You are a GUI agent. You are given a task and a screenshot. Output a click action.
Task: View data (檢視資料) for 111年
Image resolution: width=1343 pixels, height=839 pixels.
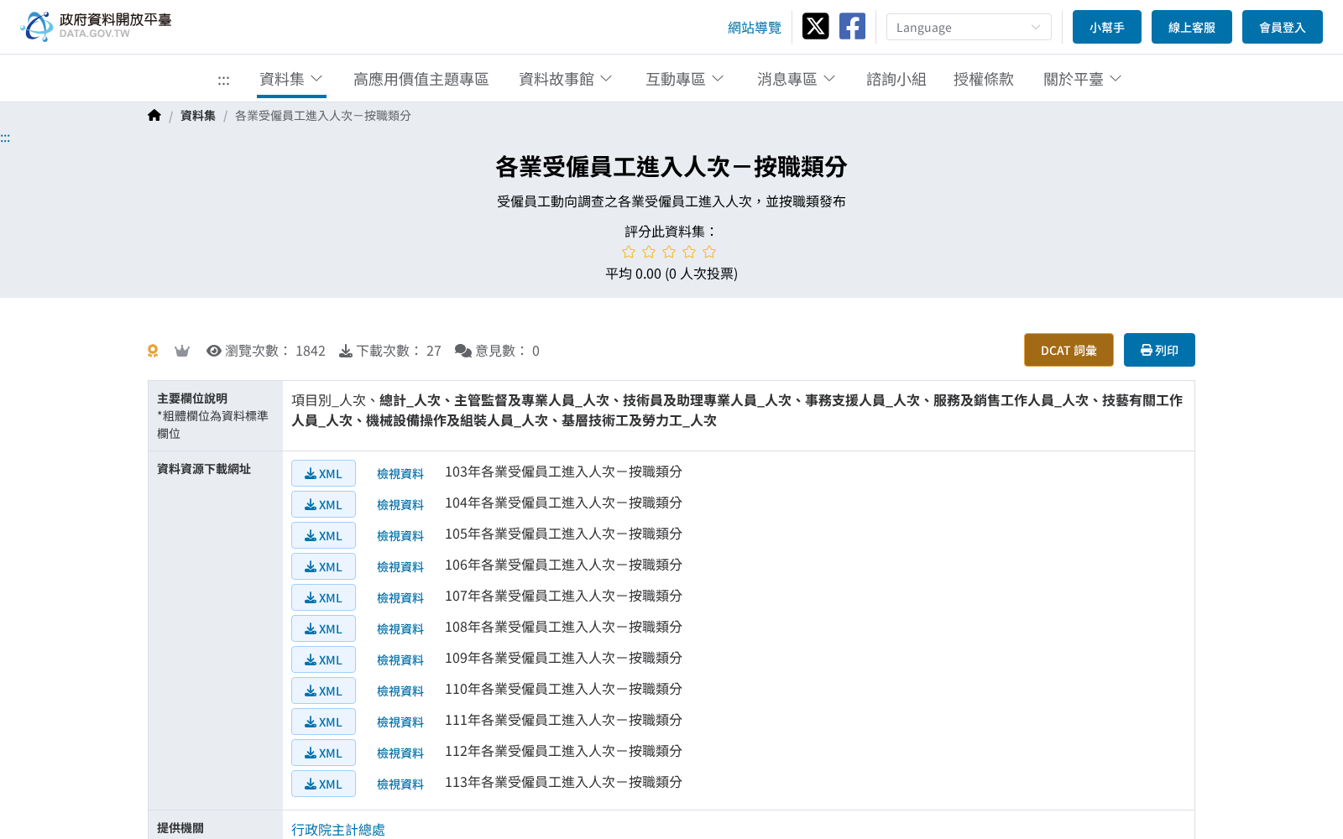coord(400,722)
